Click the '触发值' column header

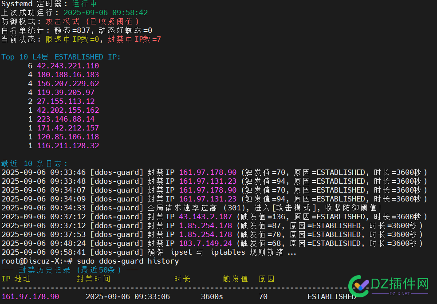[x=235, y=279]
